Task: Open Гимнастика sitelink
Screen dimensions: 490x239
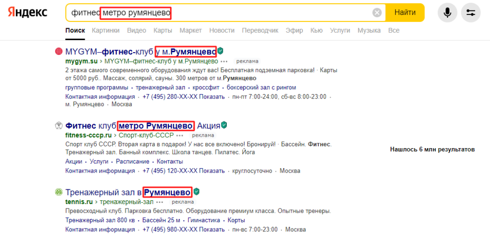Action: tap(204, 220)
